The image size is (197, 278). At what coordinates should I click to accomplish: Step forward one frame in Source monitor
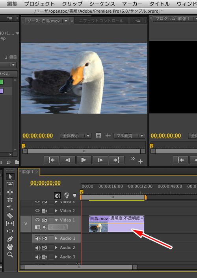point(100,160)
